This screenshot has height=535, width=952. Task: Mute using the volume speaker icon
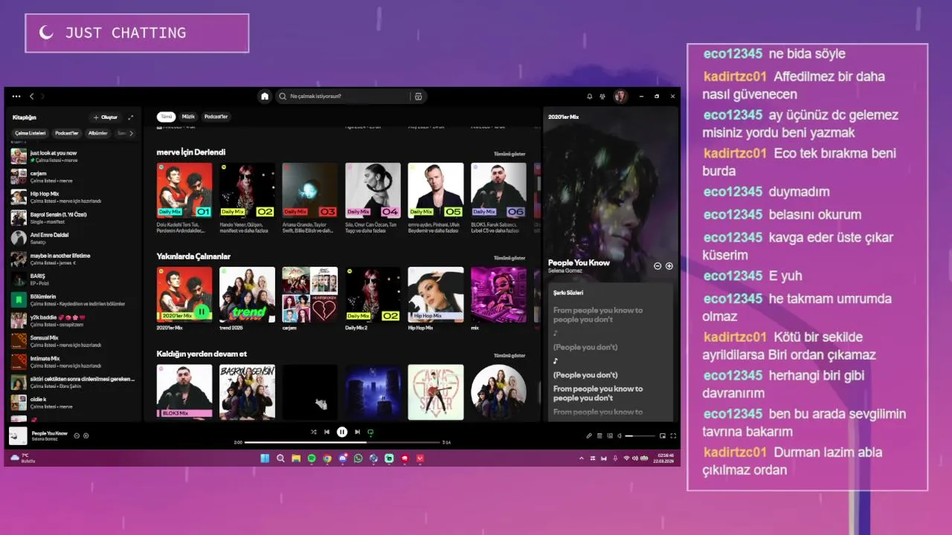coord(620,436)
